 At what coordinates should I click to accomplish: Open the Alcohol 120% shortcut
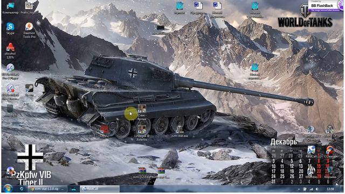[x=10, y=51]
